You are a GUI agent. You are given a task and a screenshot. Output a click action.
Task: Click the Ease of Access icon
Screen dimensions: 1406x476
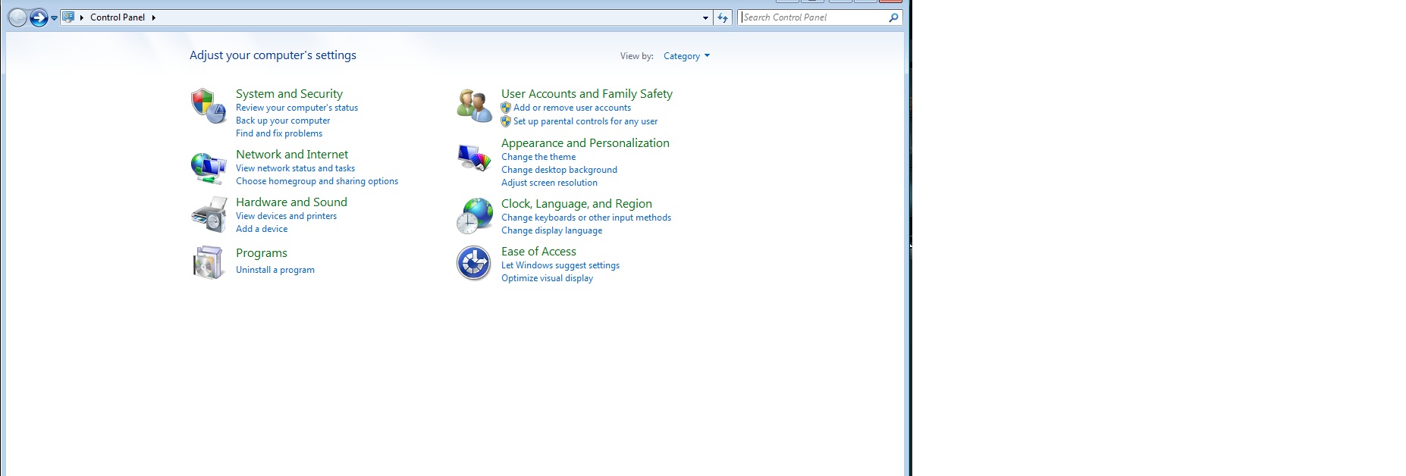(475, 264)
